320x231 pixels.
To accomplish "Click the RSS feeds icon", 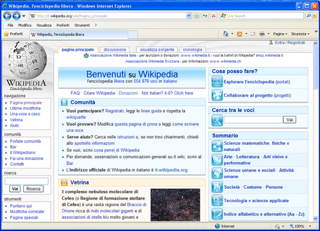I will pyautogui.click(x=240, y=34).
